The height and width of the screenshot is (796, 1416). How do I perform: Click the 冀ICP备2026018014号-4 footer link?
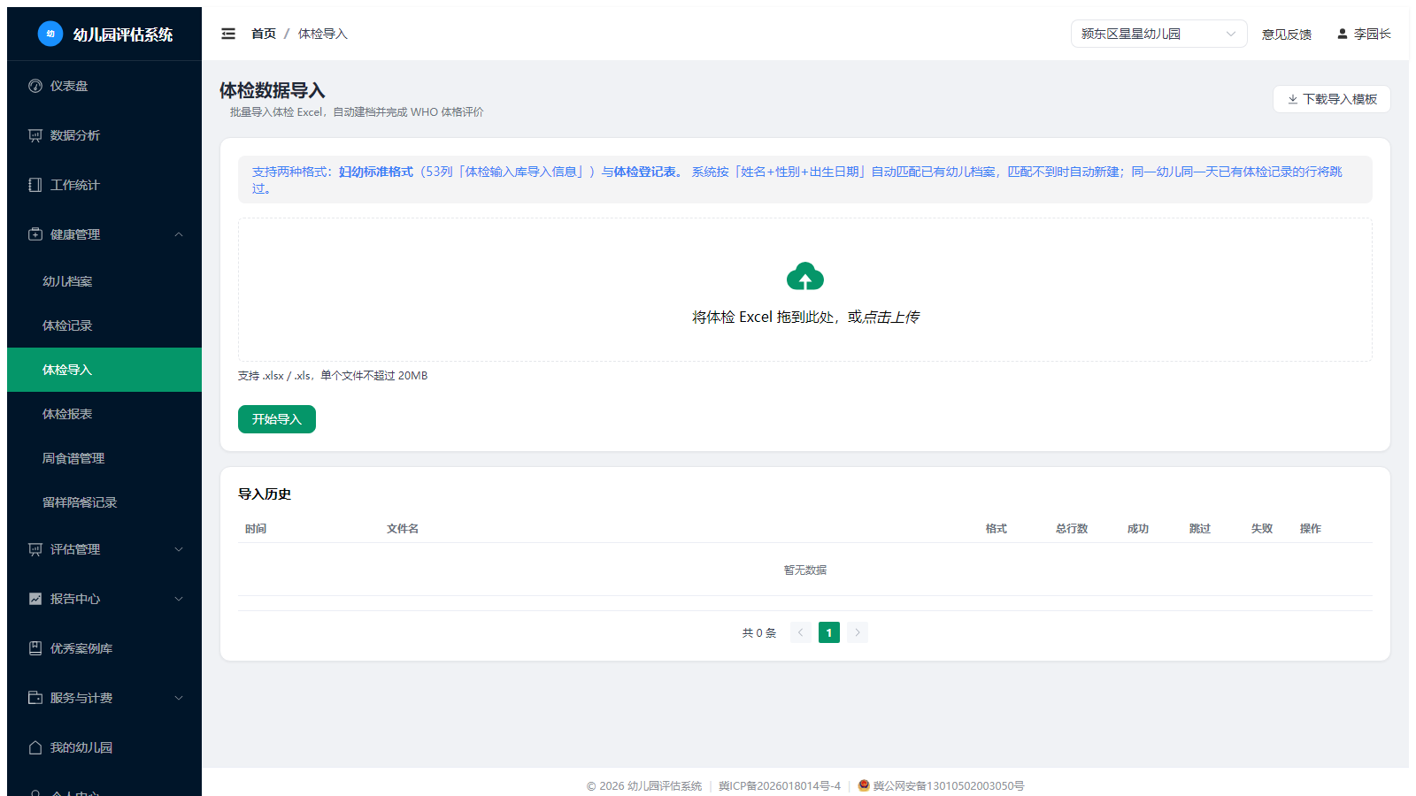point(780,785)
